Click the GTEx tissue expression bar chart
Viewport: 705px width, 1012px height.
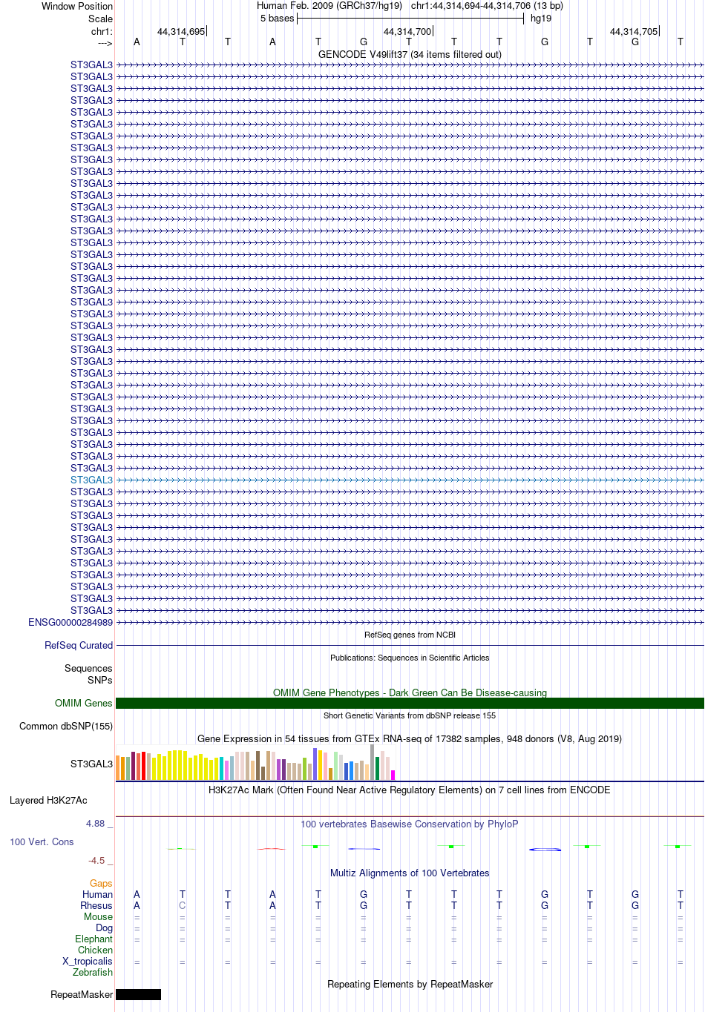pos(256,763)
